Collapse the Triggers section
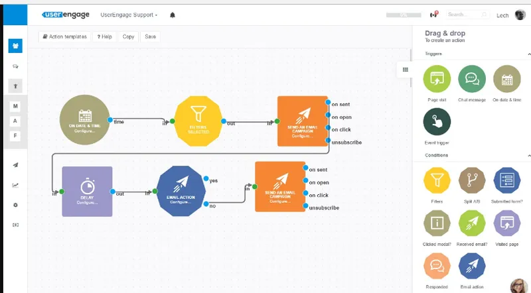The width and height of the screenshot is (531, 293). coord(529,54)
